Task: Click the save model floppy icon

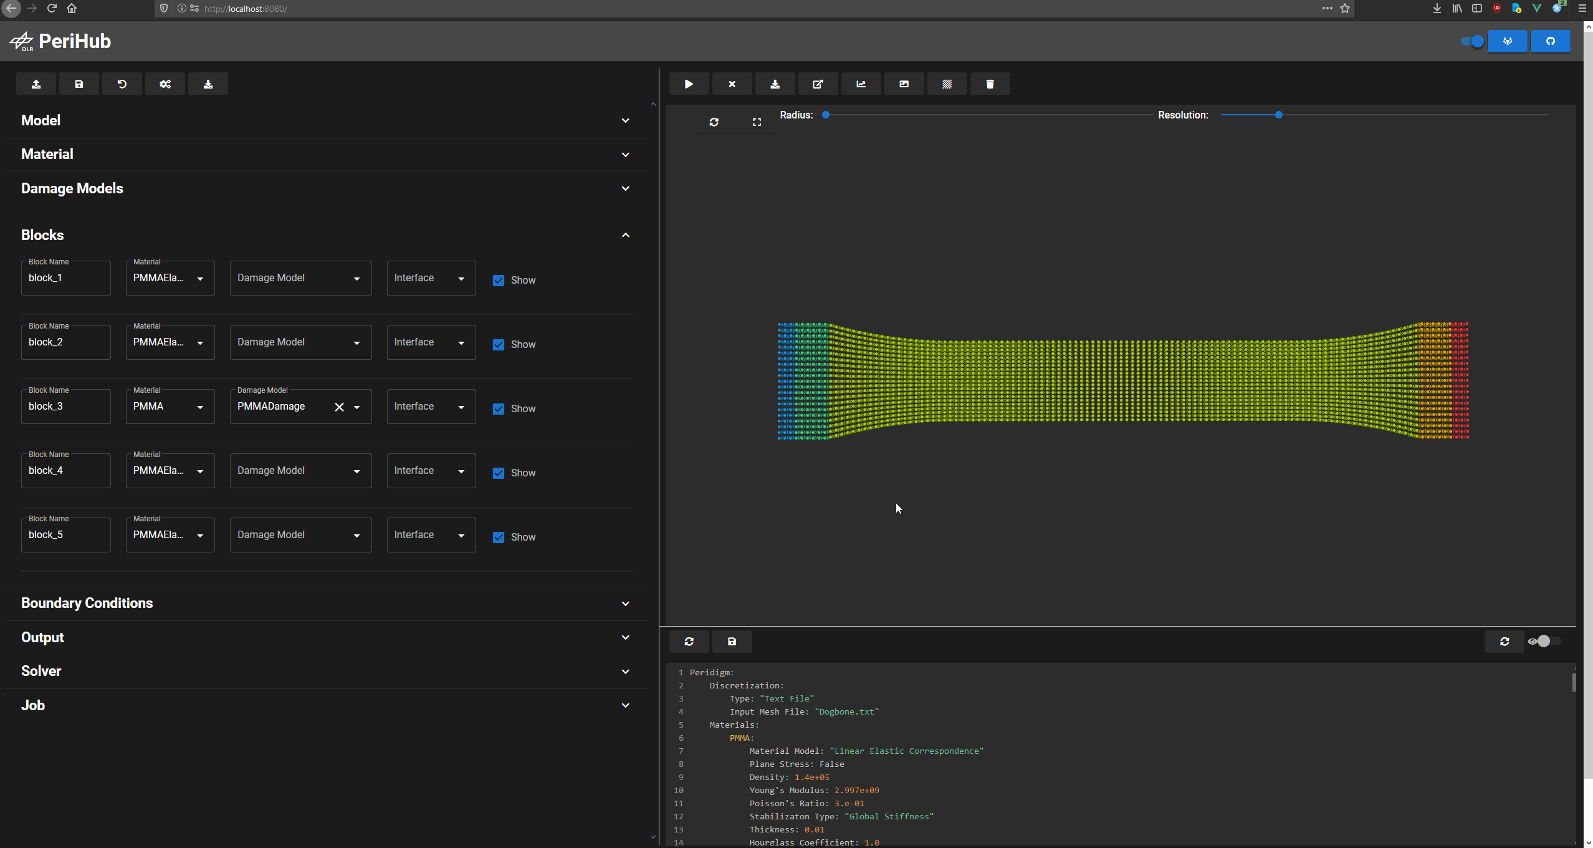Action: 79,84
